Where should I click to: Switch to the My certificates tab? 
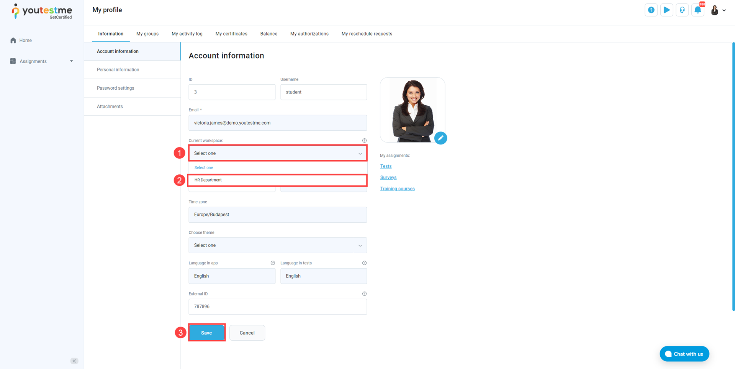point(231,34)
